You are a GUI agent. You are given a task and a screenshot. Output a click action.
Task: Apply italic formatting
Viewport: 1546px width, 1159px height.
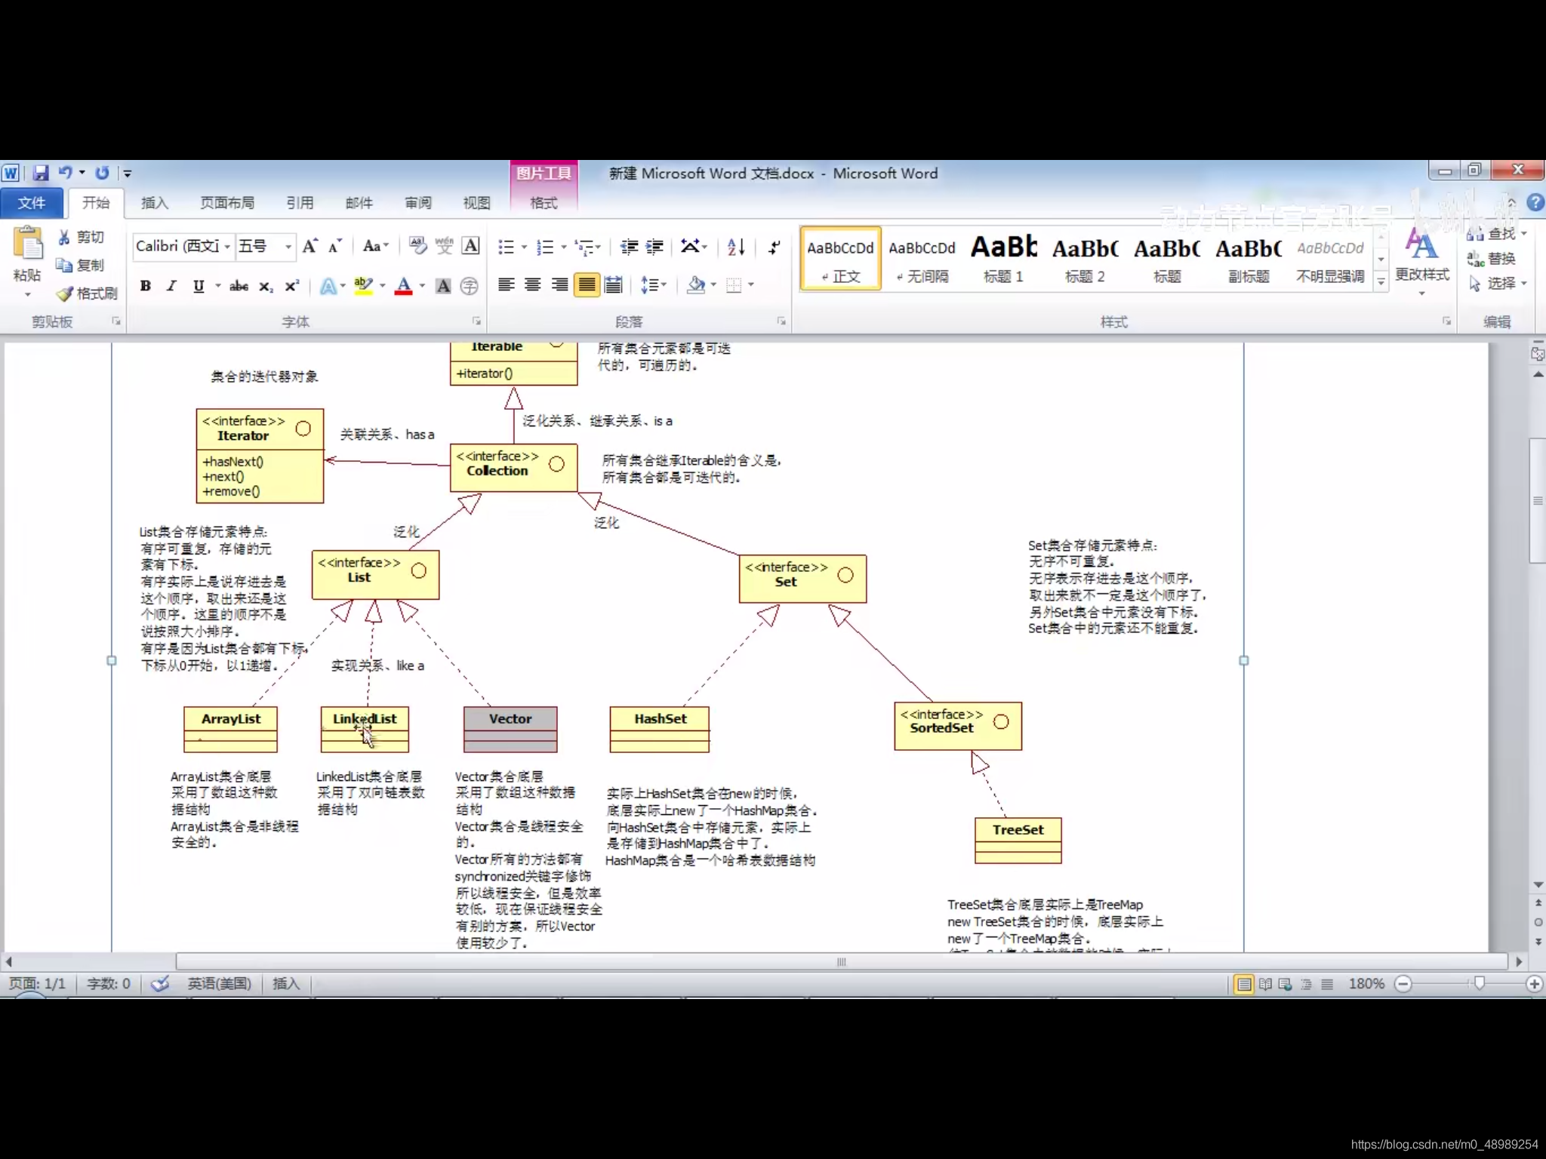tap(171, 286)
